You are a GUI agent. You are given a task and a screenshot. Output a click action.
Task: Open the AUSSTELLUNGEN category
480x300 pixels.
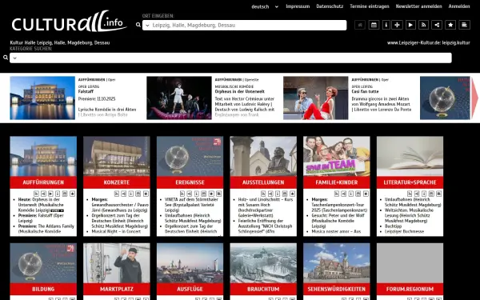tap(263, 182)
